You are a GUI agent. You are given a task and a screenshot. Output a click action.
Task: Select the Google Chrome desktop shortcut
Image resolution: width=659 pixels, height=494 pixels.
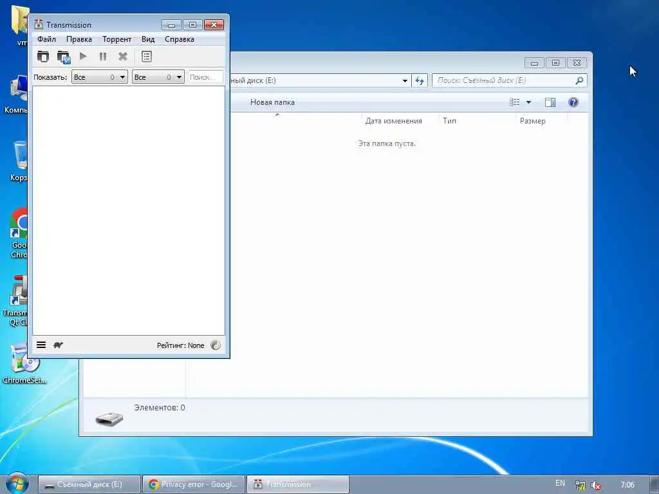pyautogui.click(x=19, y=233)
